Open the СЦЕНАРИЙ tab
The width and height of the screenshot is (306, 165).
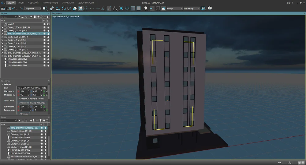[x=33, y=2]
